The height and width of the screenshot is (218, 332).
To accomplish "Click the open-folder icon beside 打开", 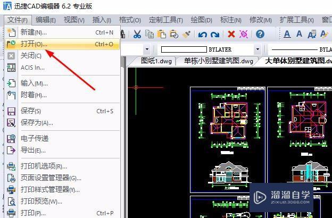I will [11, 44].
